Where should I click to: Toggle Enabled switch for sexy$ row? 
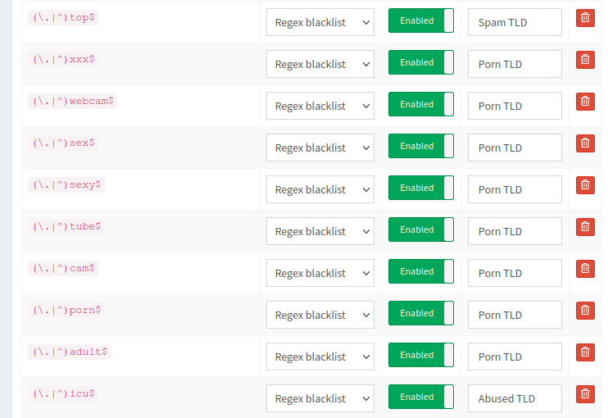click(421, 188)
